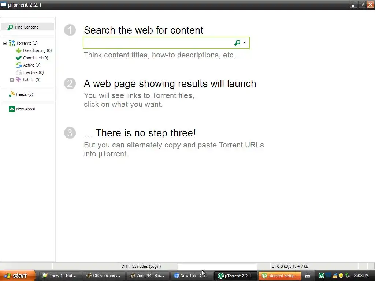Restore down the µTorrent window
The image size is (375, 281).
(x=361, y=5)
